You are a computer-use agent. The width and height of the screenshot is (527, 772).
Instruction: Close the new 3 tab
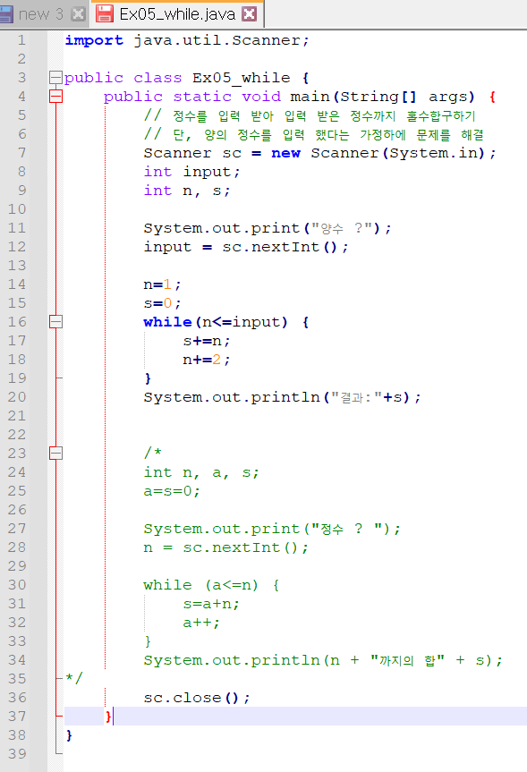[79, 14]
